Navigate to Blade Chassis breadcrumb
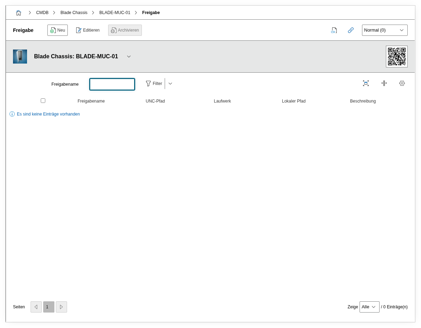421x328 pixels. pos(74,13)
